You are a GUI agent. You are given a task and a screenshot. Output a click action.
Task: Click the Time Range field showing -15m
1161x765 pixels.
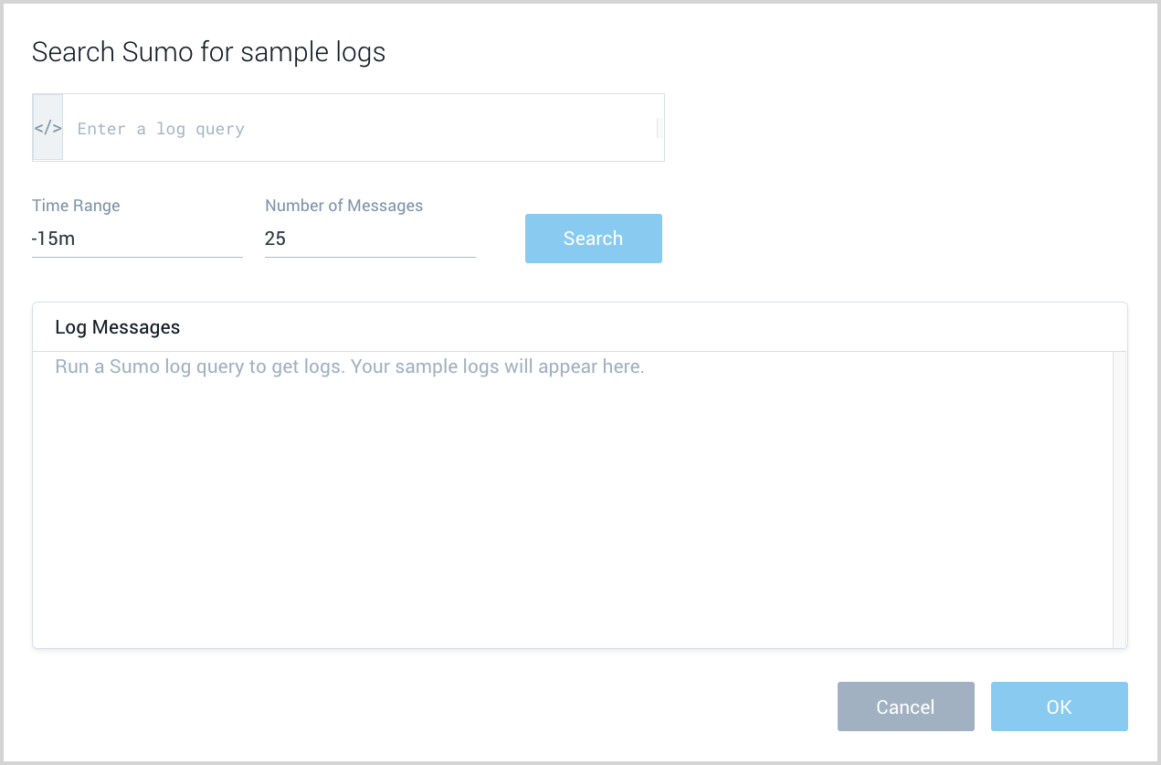point(137,239)
